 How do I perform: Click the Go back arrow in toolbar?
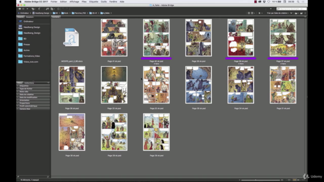click(20, 9)
